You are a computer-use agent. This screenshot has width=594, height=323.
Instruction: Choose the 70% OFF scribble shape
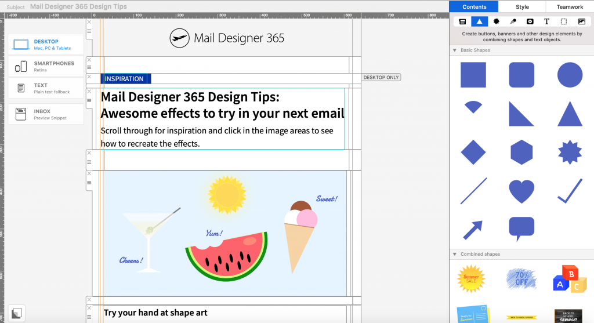pyautogui.click(x=521, y=280)
